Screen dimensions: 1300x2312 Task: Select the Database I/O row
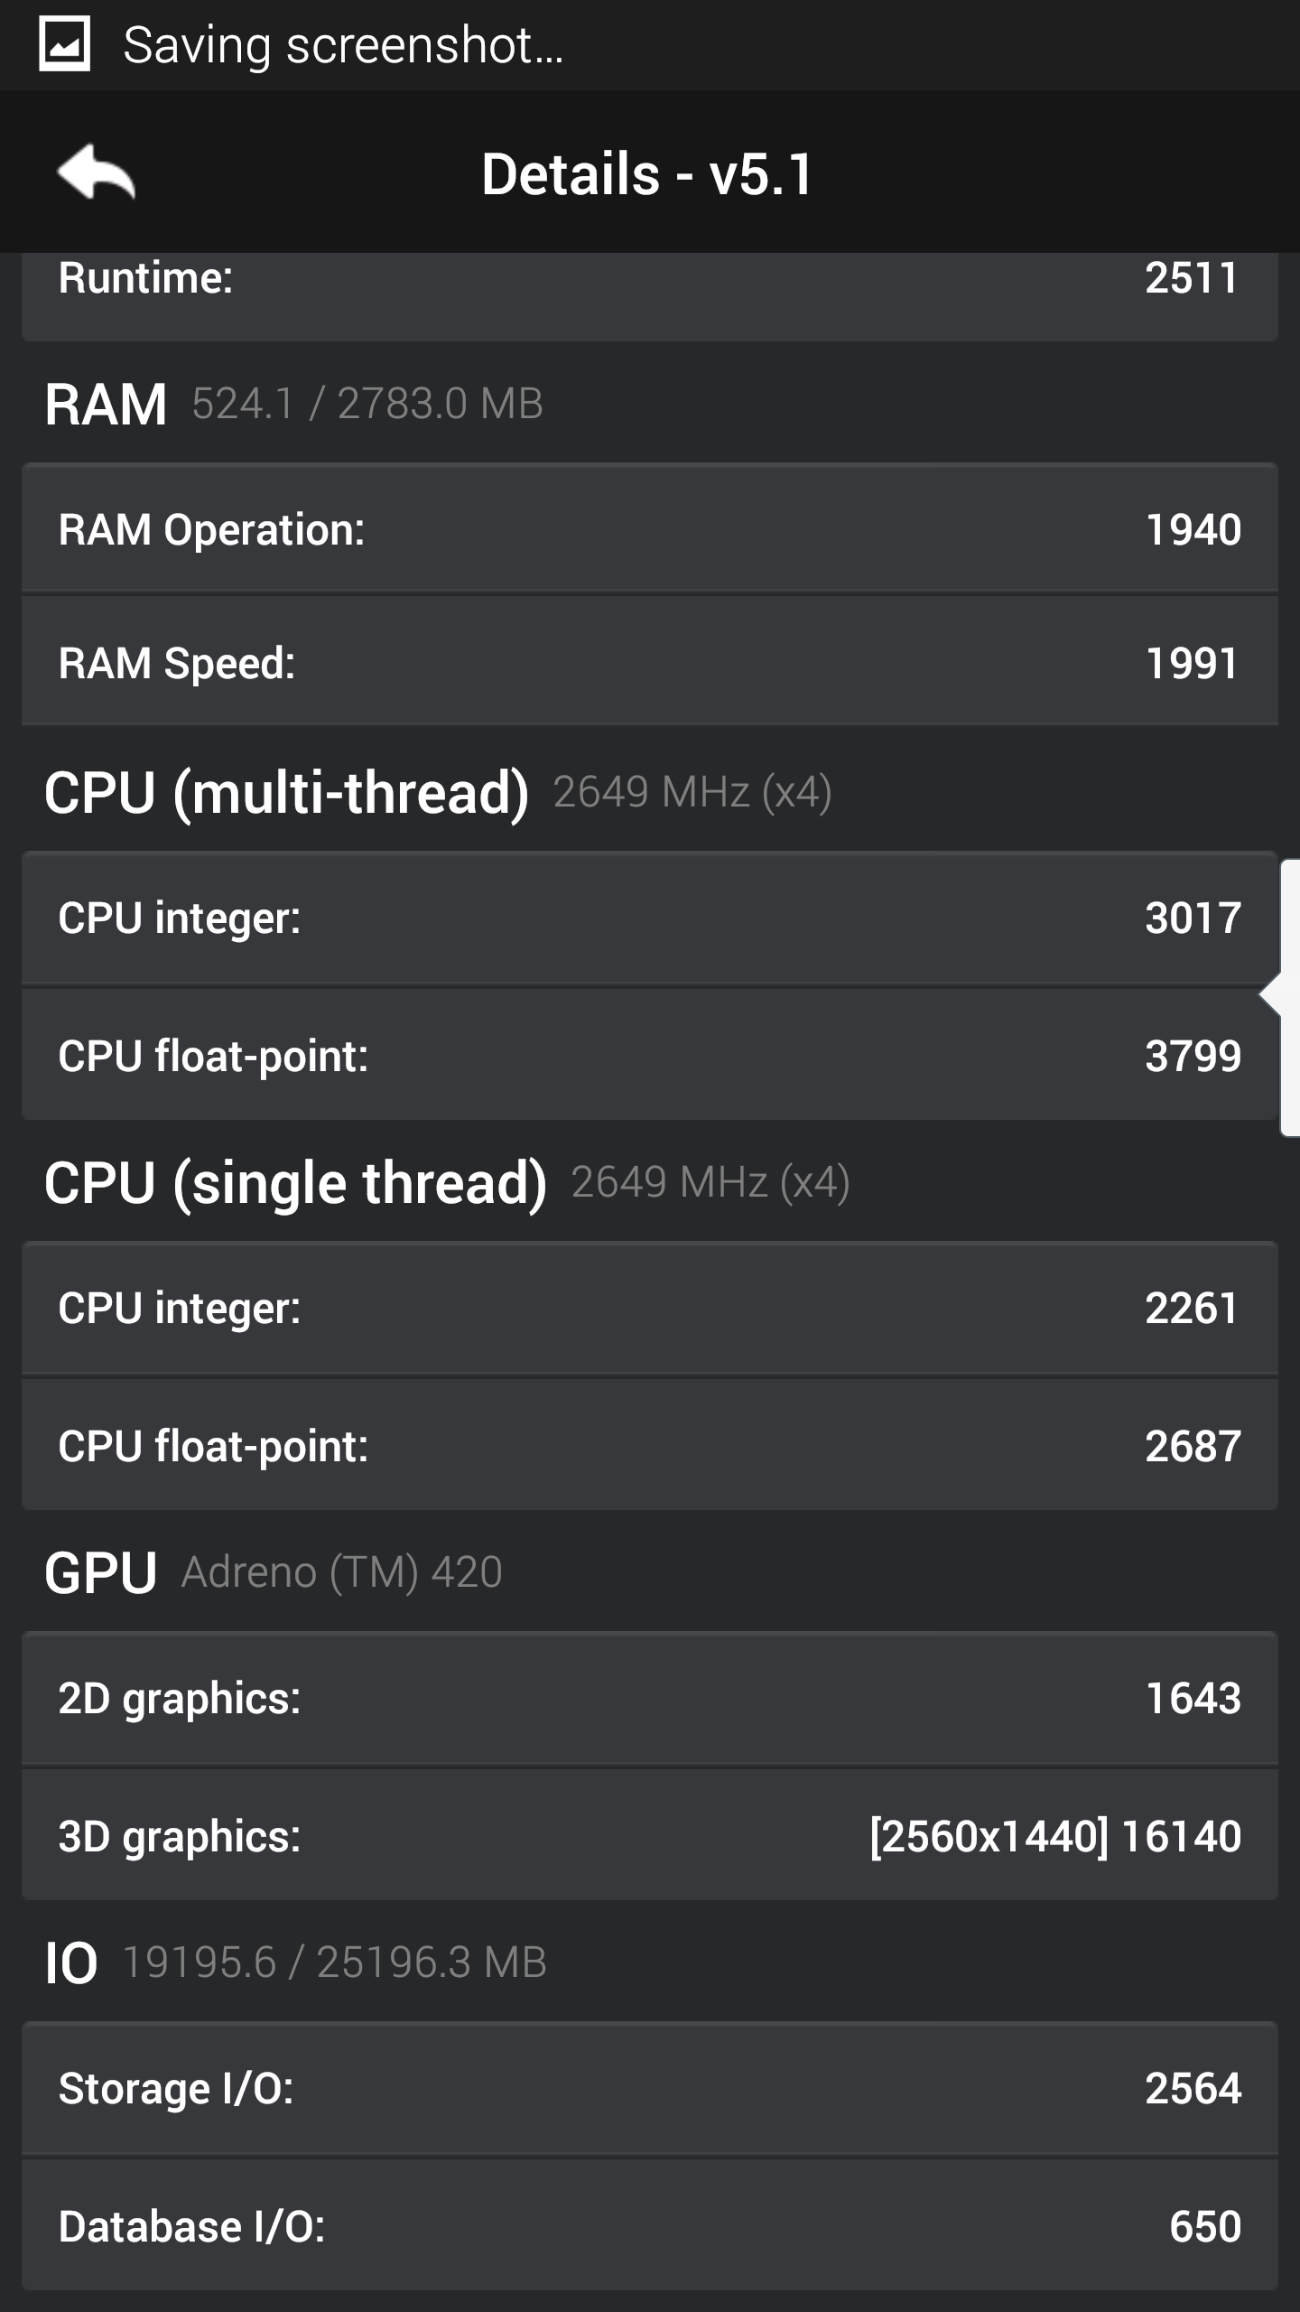649,2225
